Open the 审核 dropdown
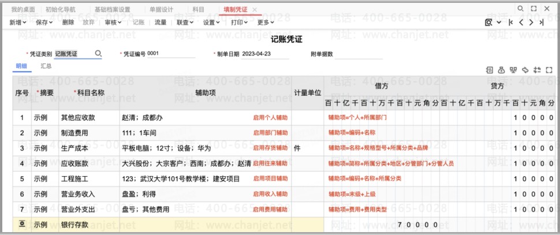The image size is (560, 235). click(x=113, y=23)
